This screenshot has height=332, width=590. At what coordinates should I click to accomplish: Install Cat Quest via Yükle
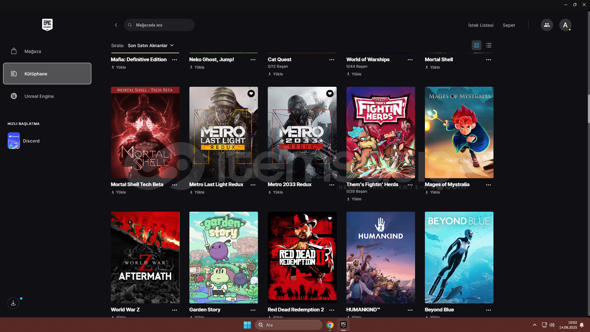point(275,74)
